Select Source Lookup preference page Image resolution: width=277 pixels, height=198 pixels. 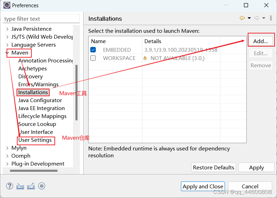click(x=37, y=124)
